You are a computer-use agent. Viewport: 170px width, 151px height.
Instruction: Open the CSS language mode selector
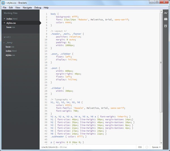pos(140,147)
